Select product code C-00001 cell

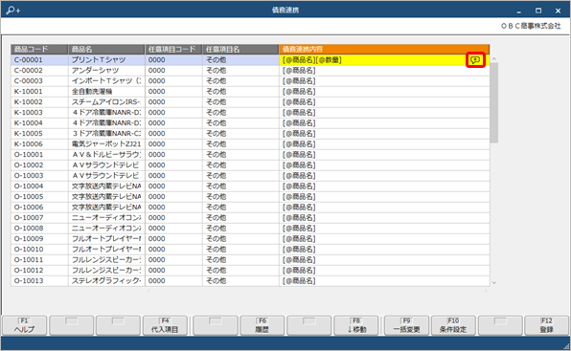(x=39, y=60)
